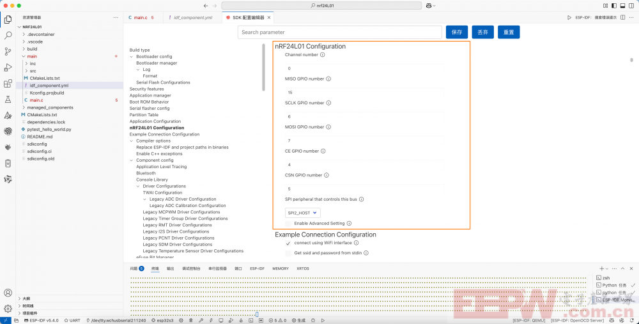Toggle bottom panel layout icon in title bar
This screenshot has height=324, width=639.
(622, 6)
